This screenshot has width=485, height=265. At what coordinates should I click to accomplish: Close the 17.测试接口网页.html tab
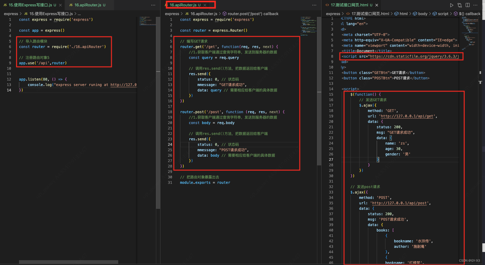tap(377, 5)
